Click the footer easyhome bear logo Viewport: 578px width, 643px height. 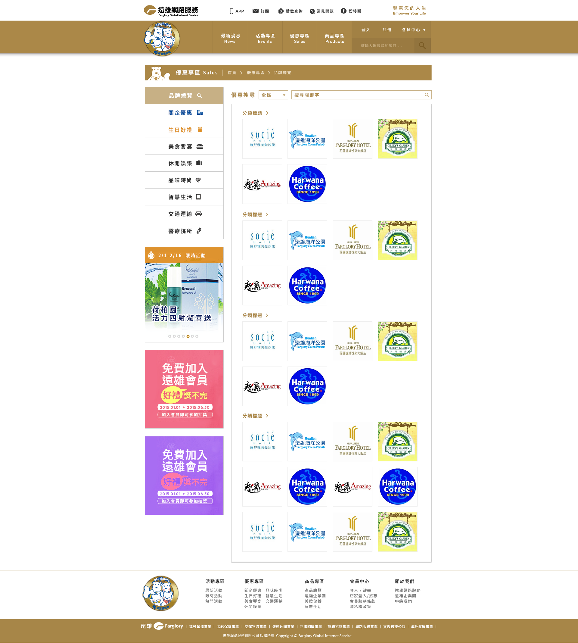click(160, 593)
